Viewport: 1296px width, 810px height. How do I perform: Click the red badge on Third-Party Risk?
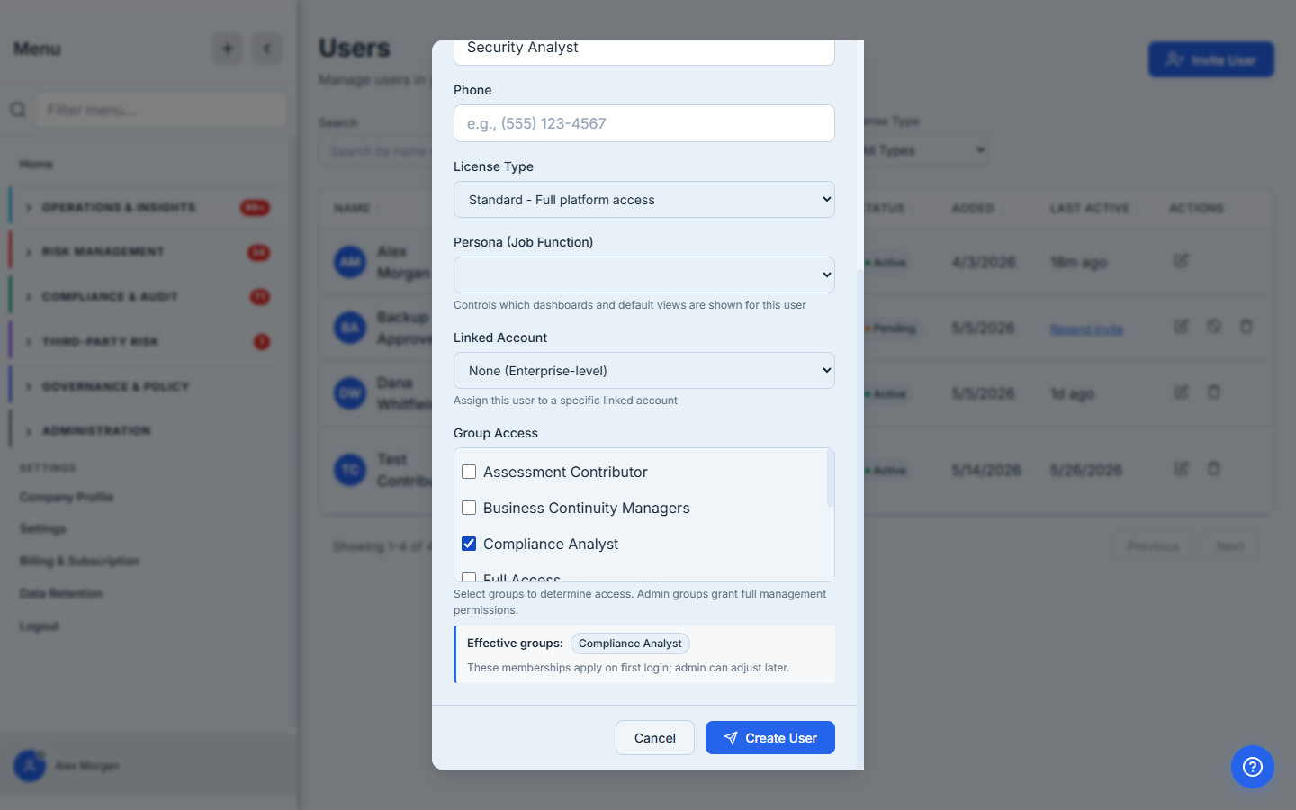261,342
